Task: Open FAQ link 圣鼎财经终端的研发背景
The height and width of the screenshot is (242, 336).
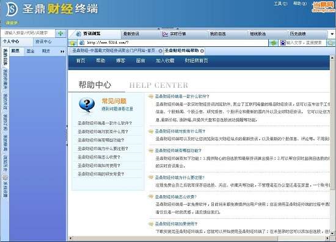Action: [101, 174]
